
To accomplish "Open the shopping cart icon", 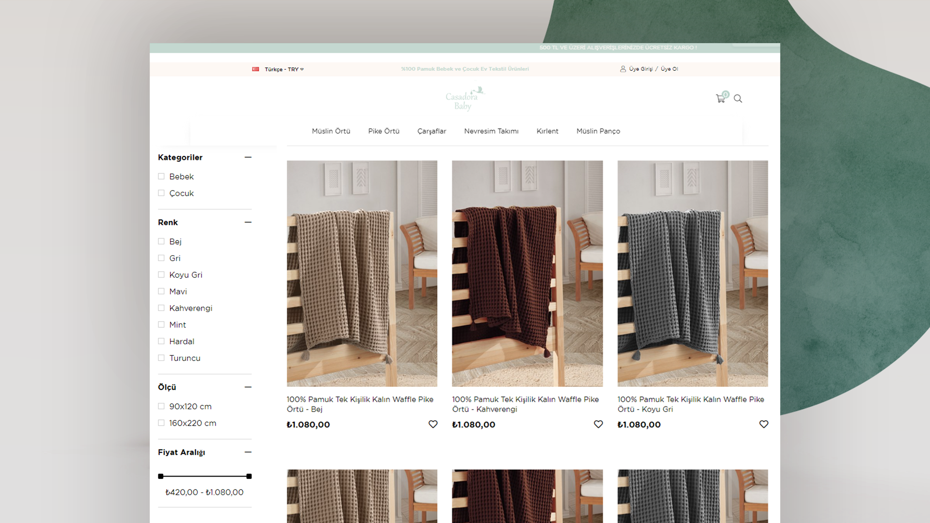I will point(721,98).
